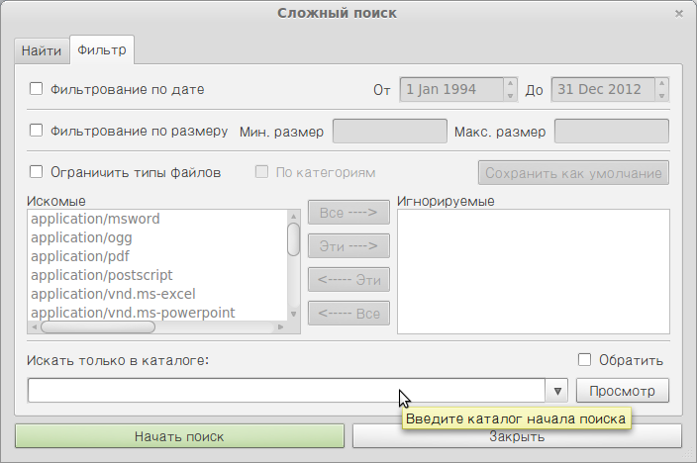Image resolution: width=697 pixels, height=463 pixels.
Task: Click the <----- Все button
Action: coord(348,314)
